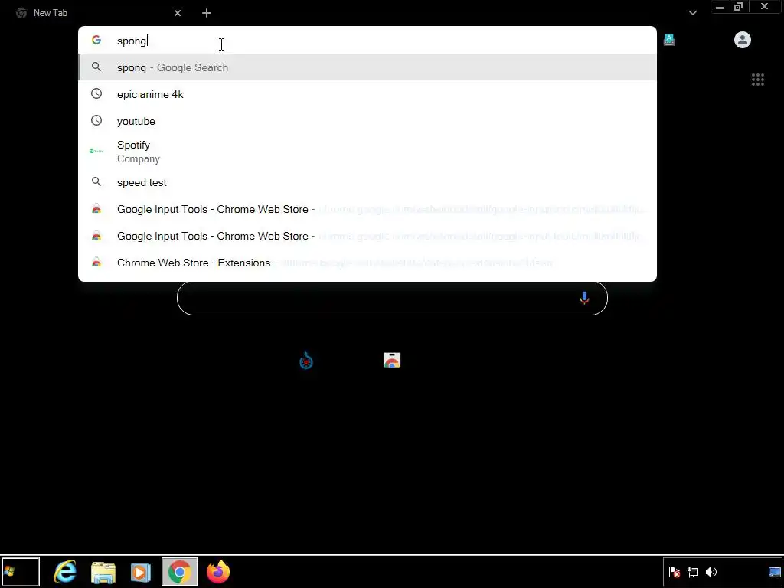Select the Spotify Company suggestion
Viewport: 784px width, 588px height.
coord(367,152)
